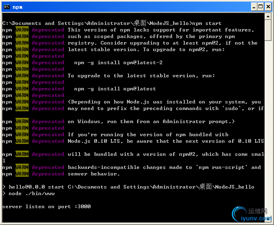Click the scrollbar up arrow
This screenshot has height=225, width=274.
tap(268, 17)
